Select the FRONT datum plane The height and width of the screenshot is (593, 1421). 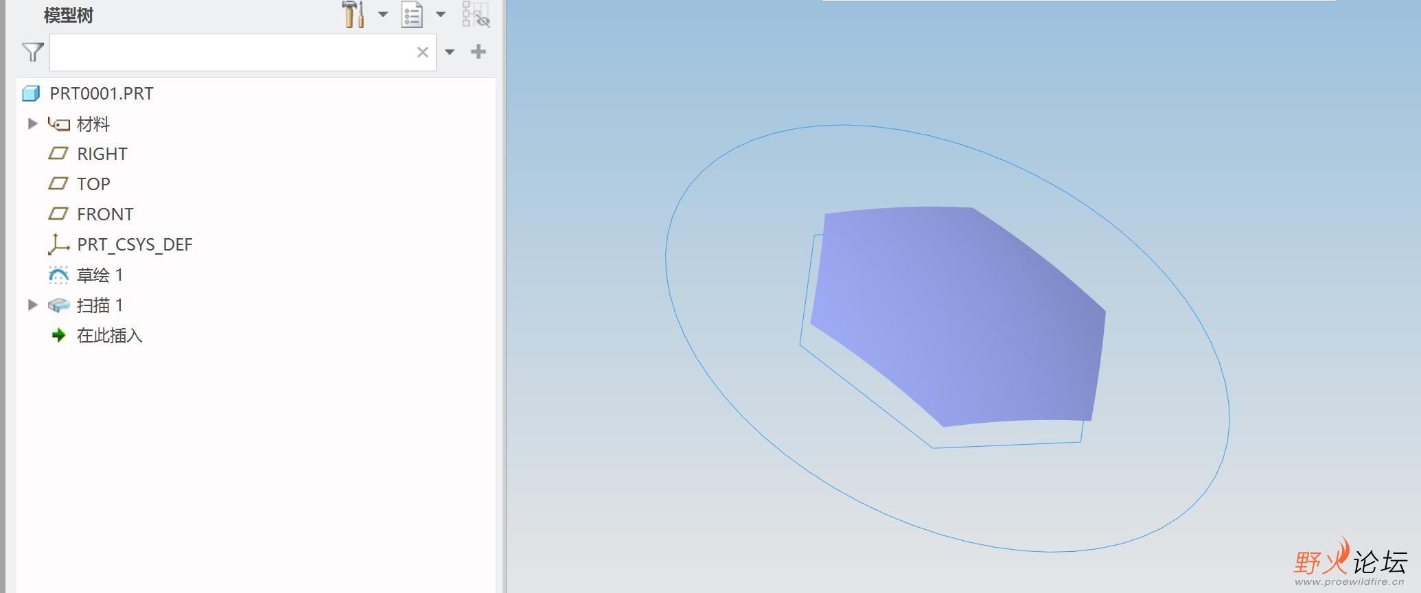105,214
